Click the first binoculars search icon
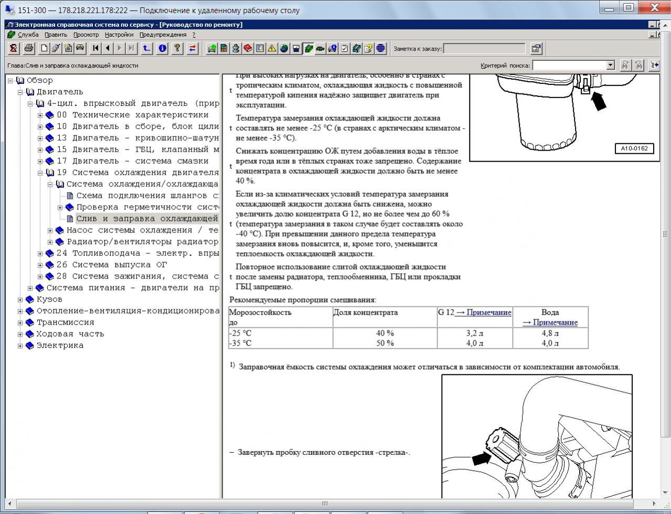Screen dimensions: 671x514 pyautogui.click(x=625, y=65)
